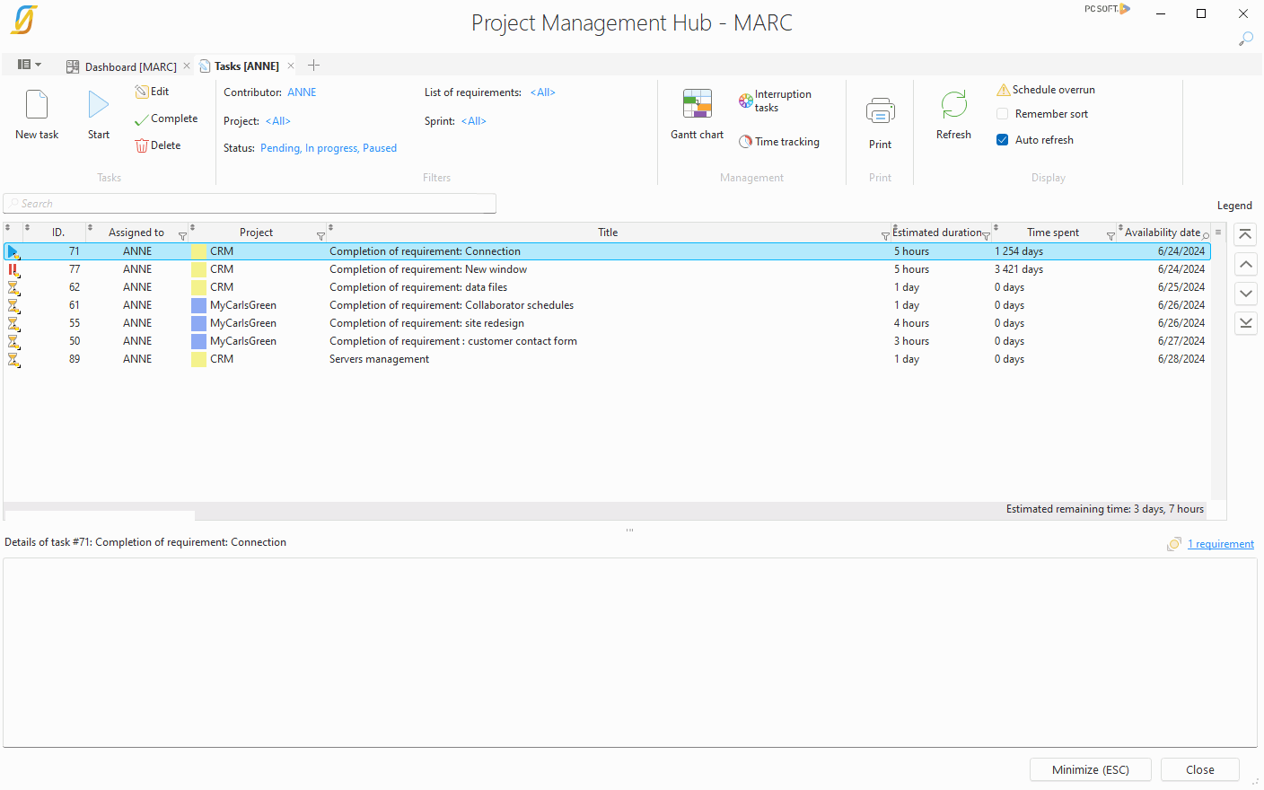The width and height of the screenshot is (1264, 790).
Task: Change the Sprint filter <All>
Action: 474,121
